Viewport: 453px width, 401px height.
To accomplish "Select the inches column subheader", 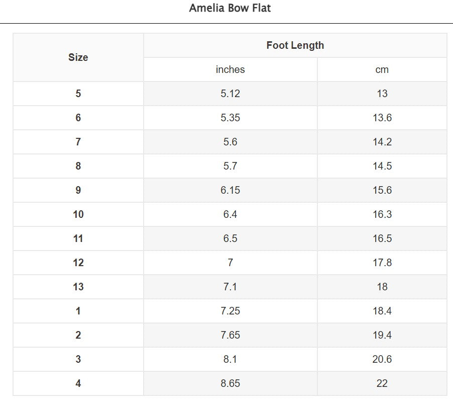I will click(x=230, y=69).
